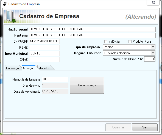The height and width of the screenshot is (135, 162).
Task: Close the Cadastro de Empresa window
Action: [153, 3]
